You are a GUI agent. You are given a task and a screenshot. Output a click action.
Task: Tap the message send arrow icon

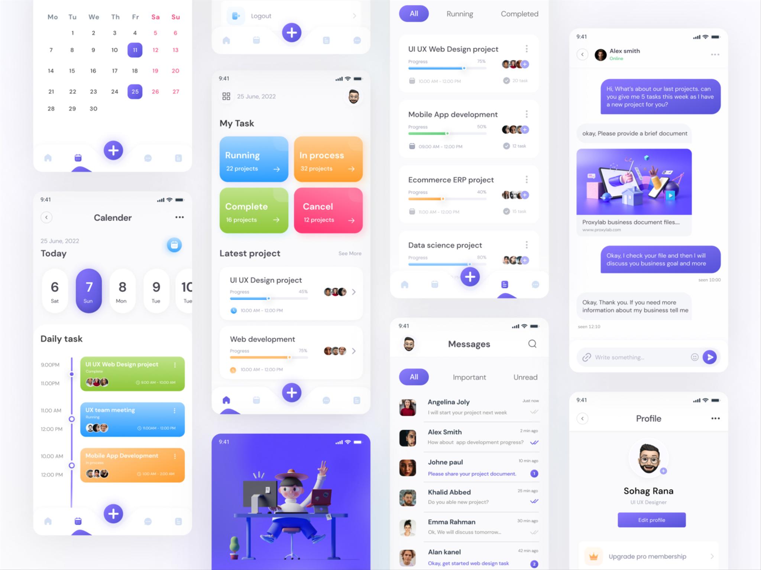click(x=709, y=357)
